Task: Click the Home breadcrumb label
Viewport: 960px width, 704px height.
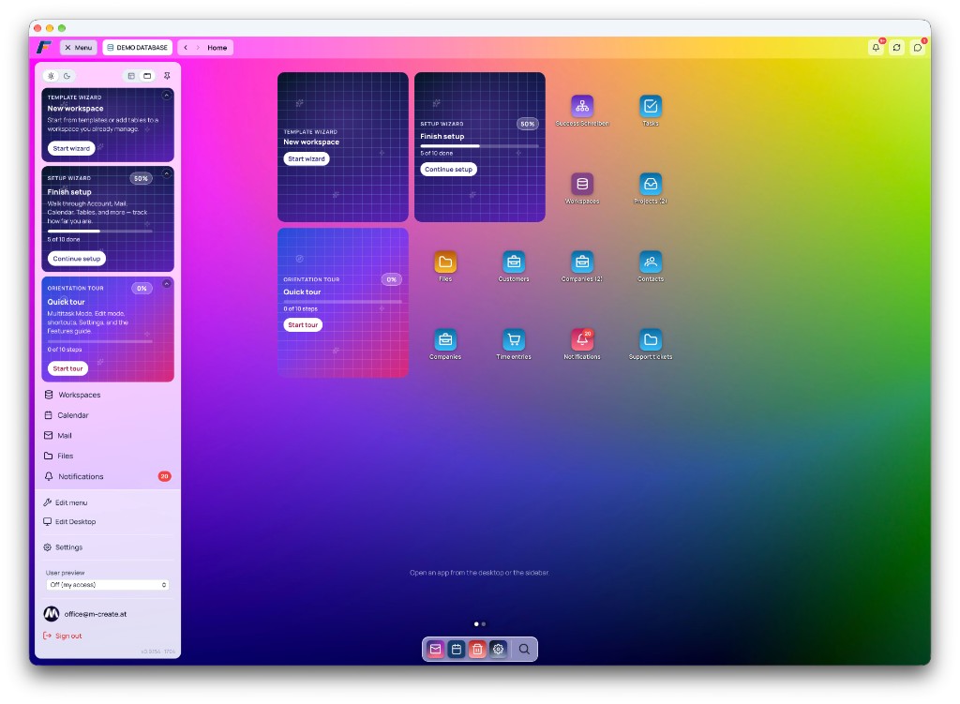Action: click(x=217, y=48)
